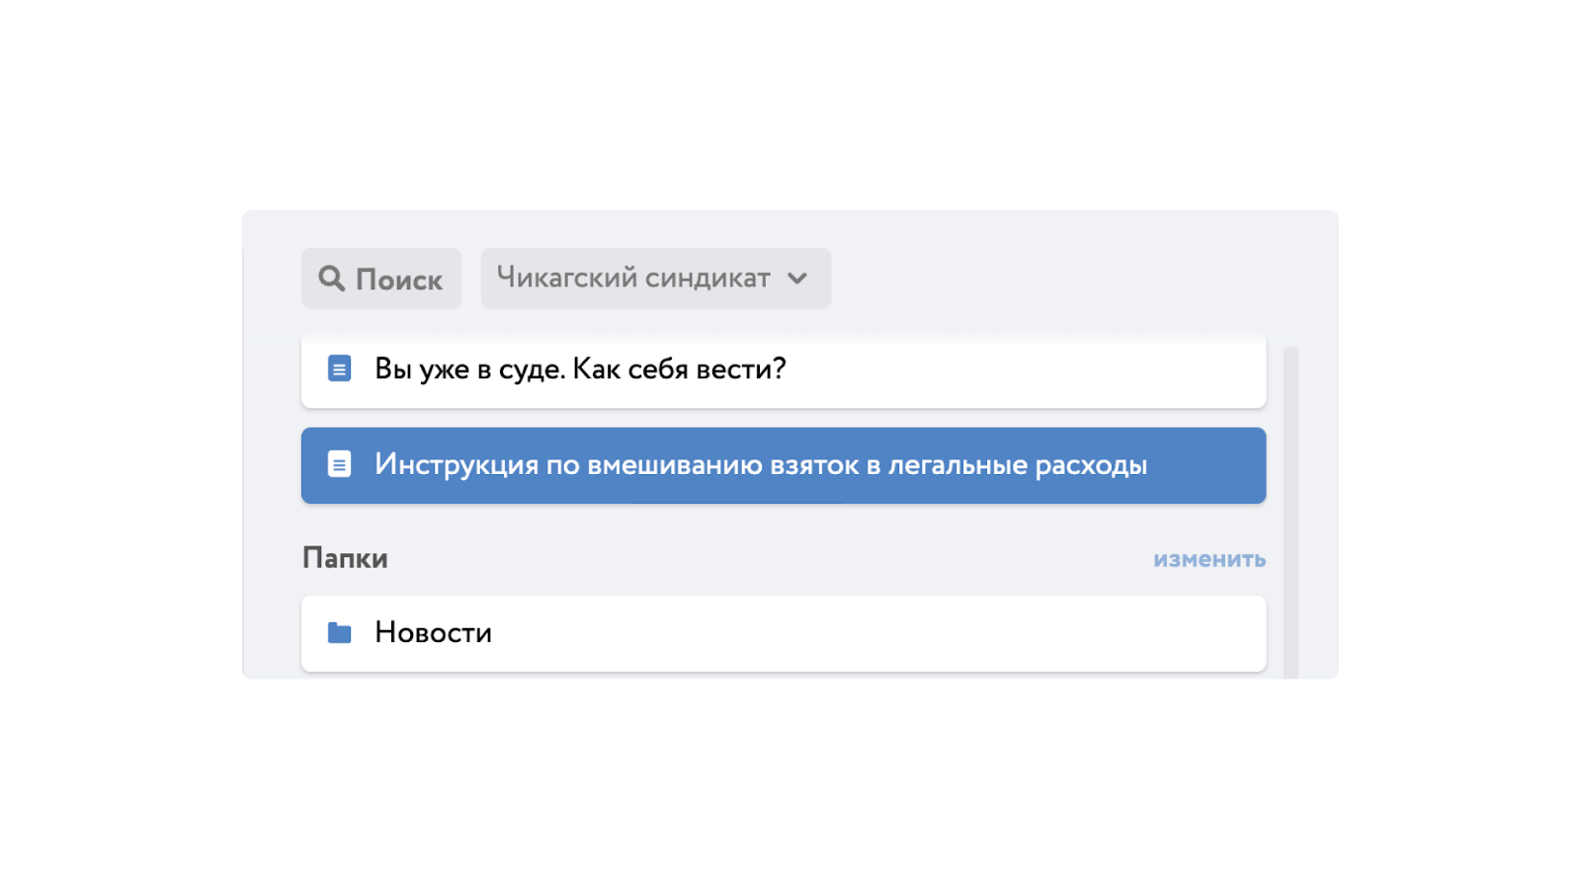Select Инструкция по вмешиванию взяток в легальные расходы
Screen dimensions: 1581x889
pyautogui.click(x=784, y=465)
